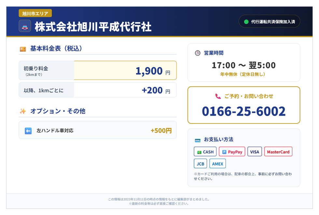The height and width of the screenshot is (215, 319).
Task: Select the PayPay payment badge
Action: [232, 152]
